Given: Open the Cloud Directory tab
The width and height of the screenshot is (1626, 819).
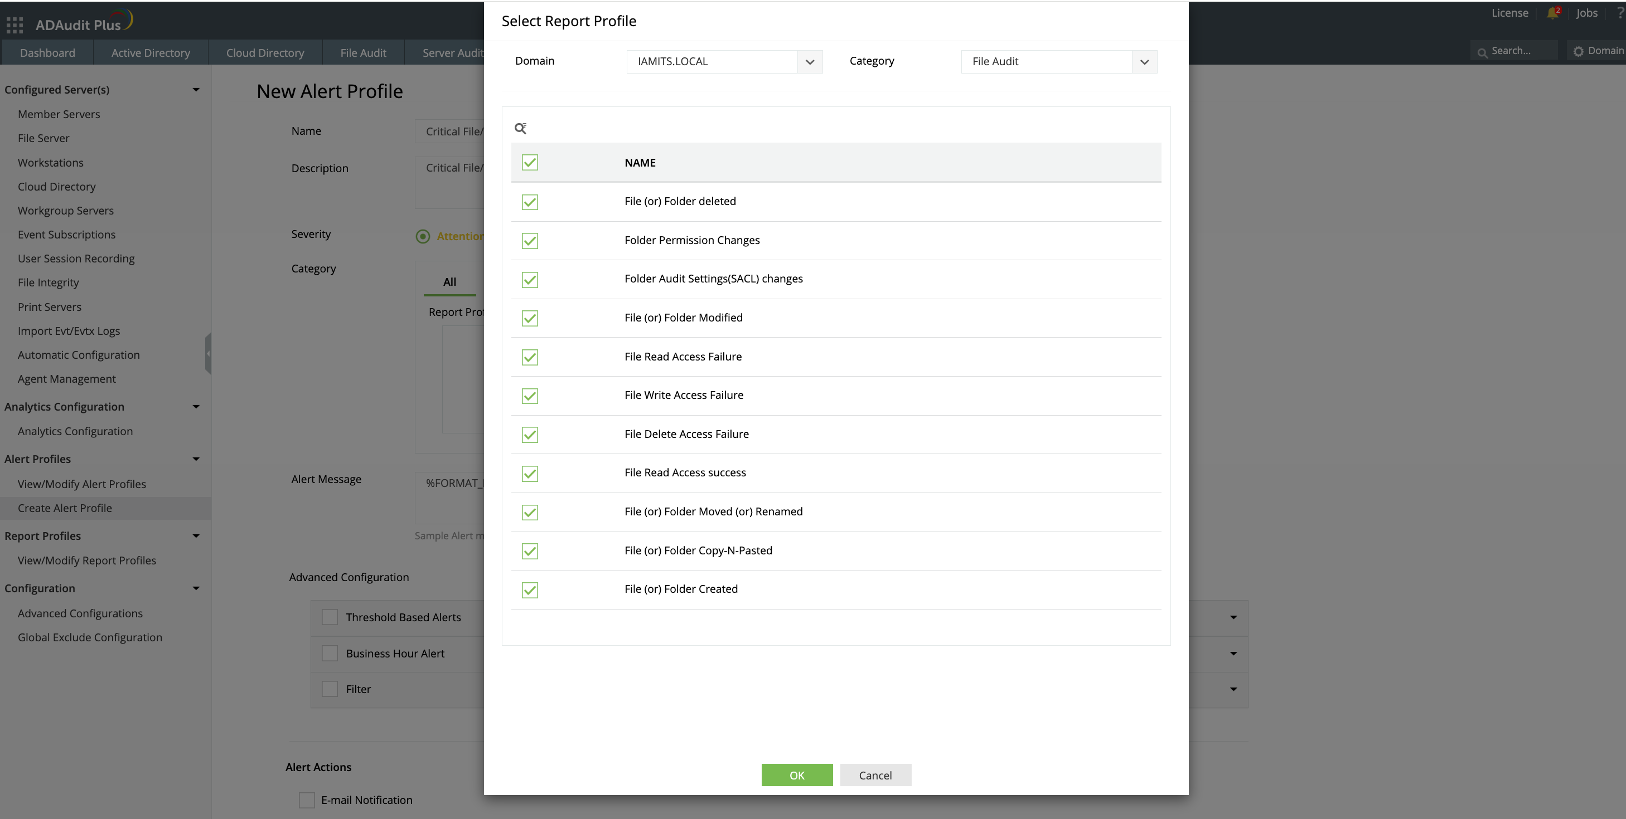Looking at the screenshot, I should click(265, 53).
